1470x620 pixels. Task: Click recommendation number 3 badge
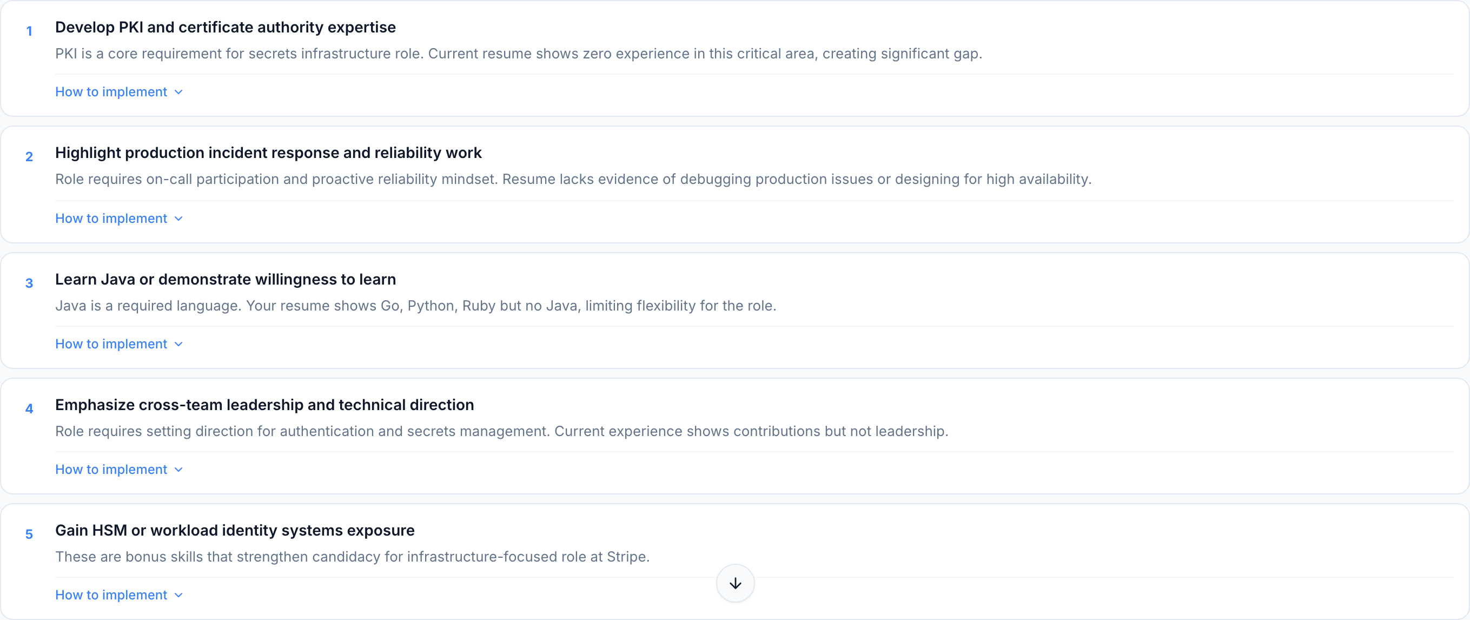[29, 283]
